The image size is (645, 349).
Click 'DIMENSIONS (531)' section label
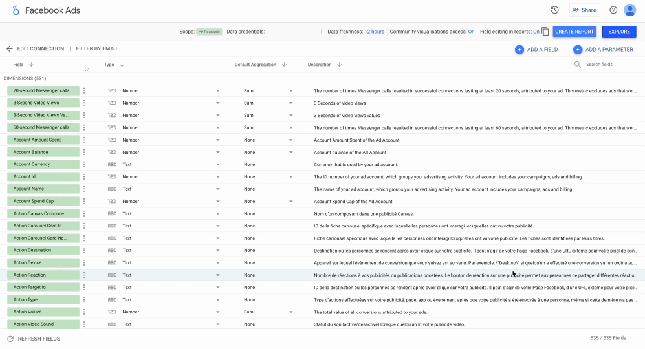25,78
